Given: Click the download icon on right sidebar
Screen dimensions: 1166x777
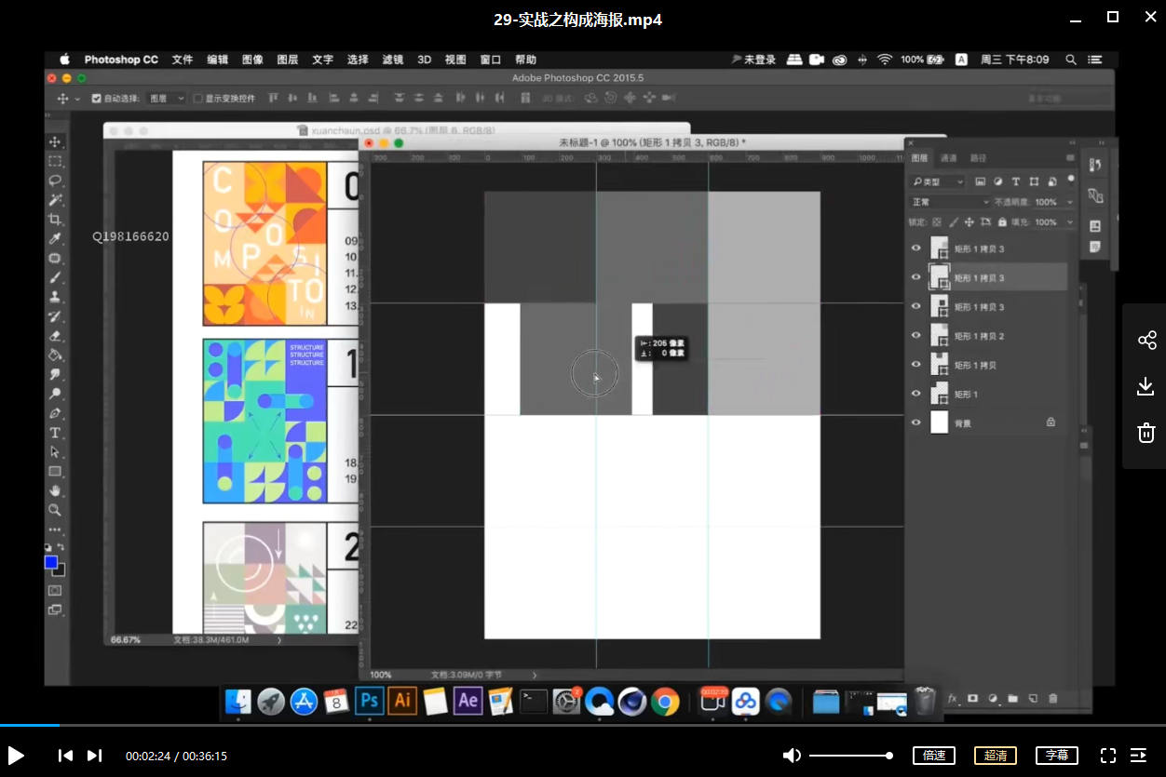Looking at the screenshot, I should [x=1146, y=386].
